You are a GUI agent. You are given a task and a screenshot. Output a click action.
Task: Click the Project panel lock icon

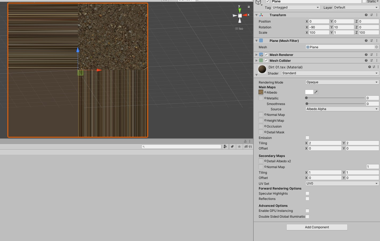(245, 142)
